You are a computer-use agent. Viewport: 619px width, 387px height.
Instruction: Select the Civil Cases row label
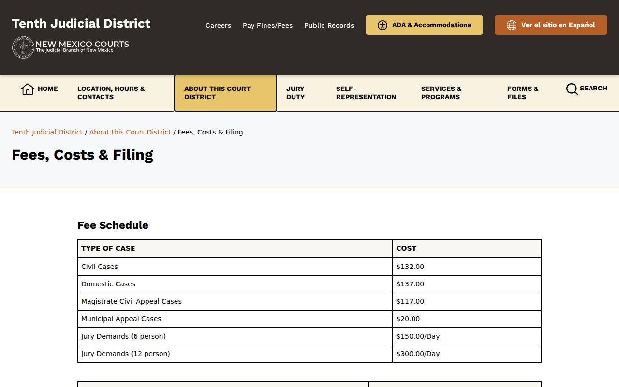[x=100, y=267]
